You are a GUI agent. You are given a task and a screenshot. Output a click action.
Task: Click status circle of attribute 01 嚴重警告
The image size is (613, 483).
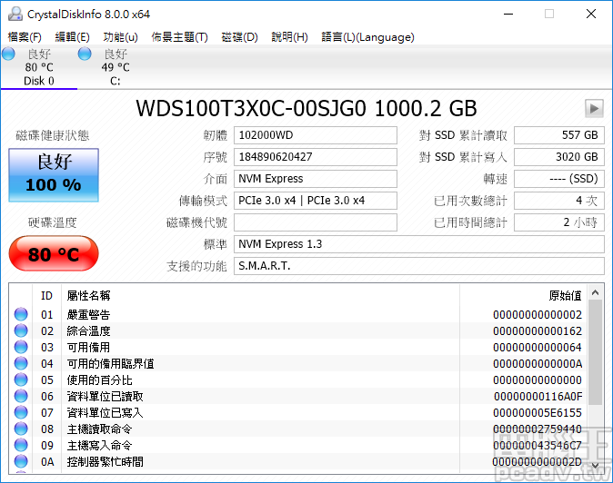(x=21, y=314)
